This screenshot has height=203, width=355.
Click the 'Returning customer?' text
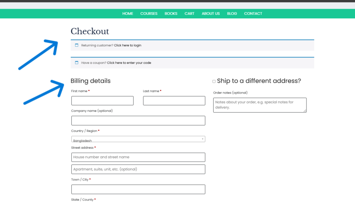point(97,45)
